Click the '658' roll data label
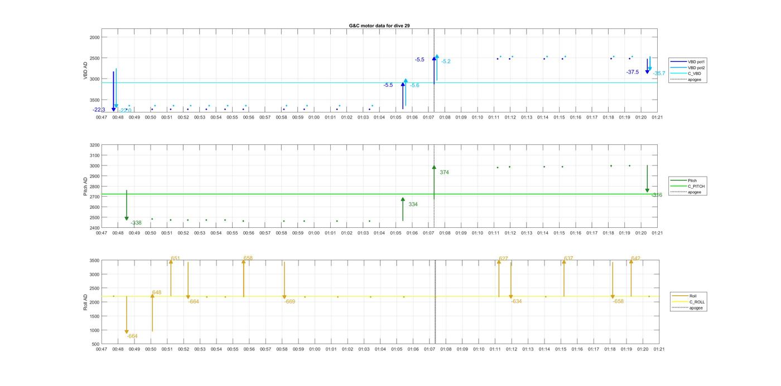This screenshot has height=386, width=781. point(248,258)
